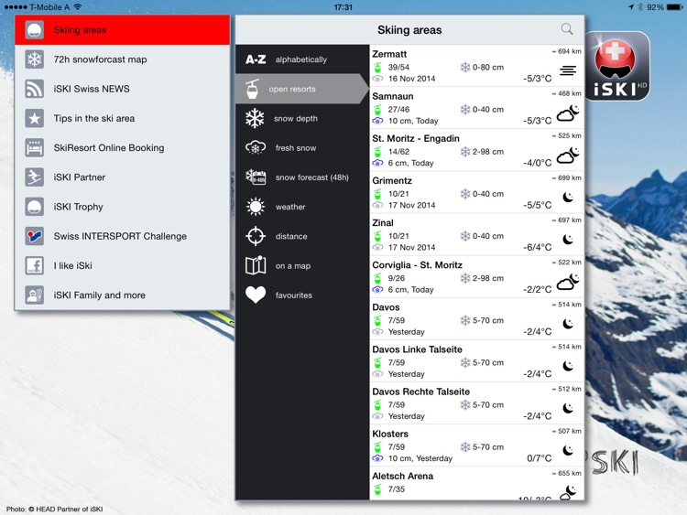Click the Tips star icon

[34, 118]
